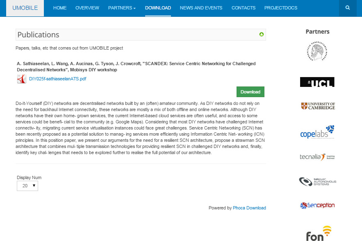
Task: Open the UCL partner logo
Action: click(317, 82)
